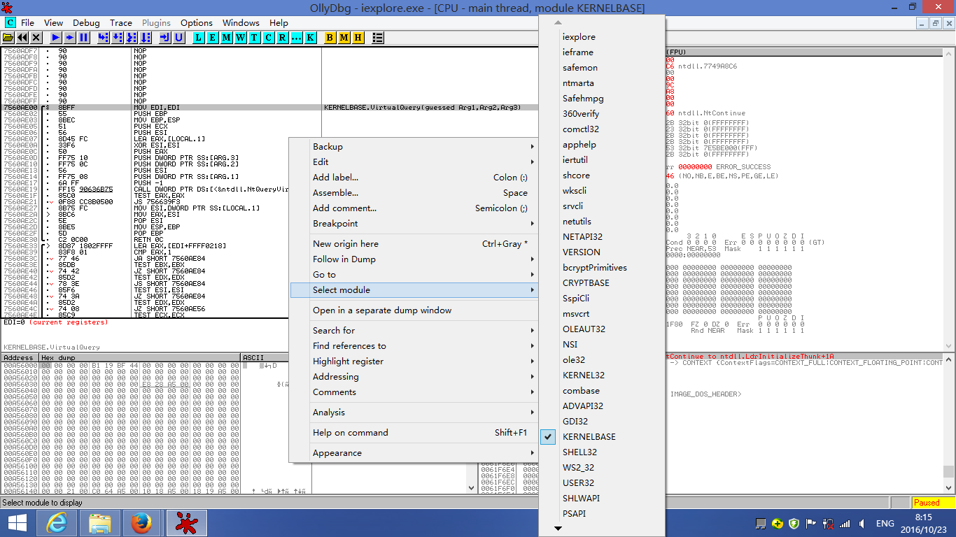The height and width of the screenshot is (537, 956).
Task: Choose New origin here
Action: (x=414, y=244)
